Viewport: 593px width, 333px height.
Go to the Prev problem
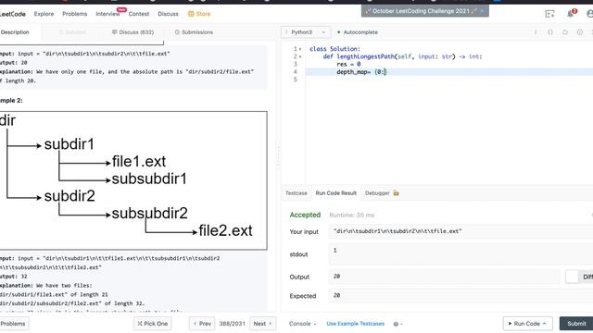pos(202,324)
